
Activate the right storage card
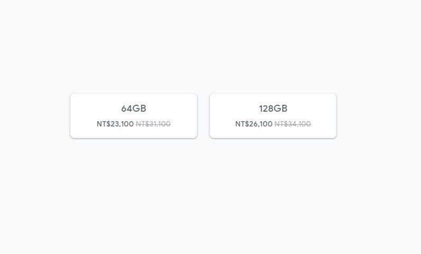point(273,116)
